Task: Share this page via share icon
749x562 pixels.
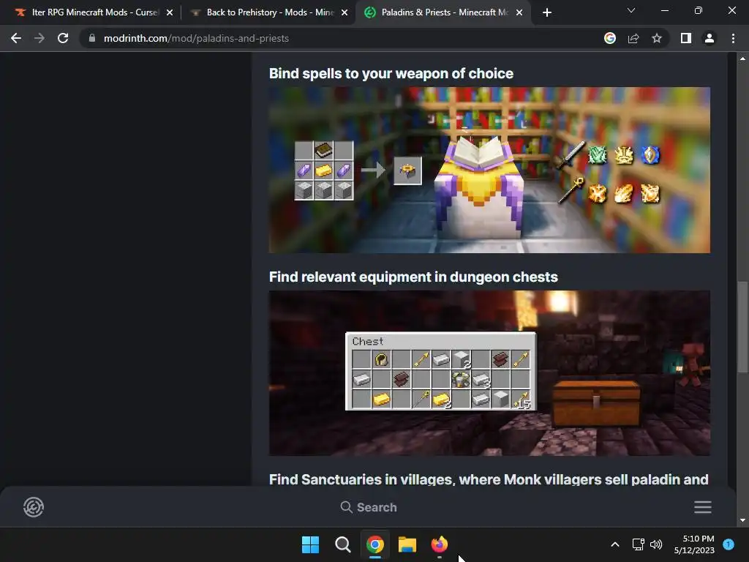Action: tap(633, 38)
